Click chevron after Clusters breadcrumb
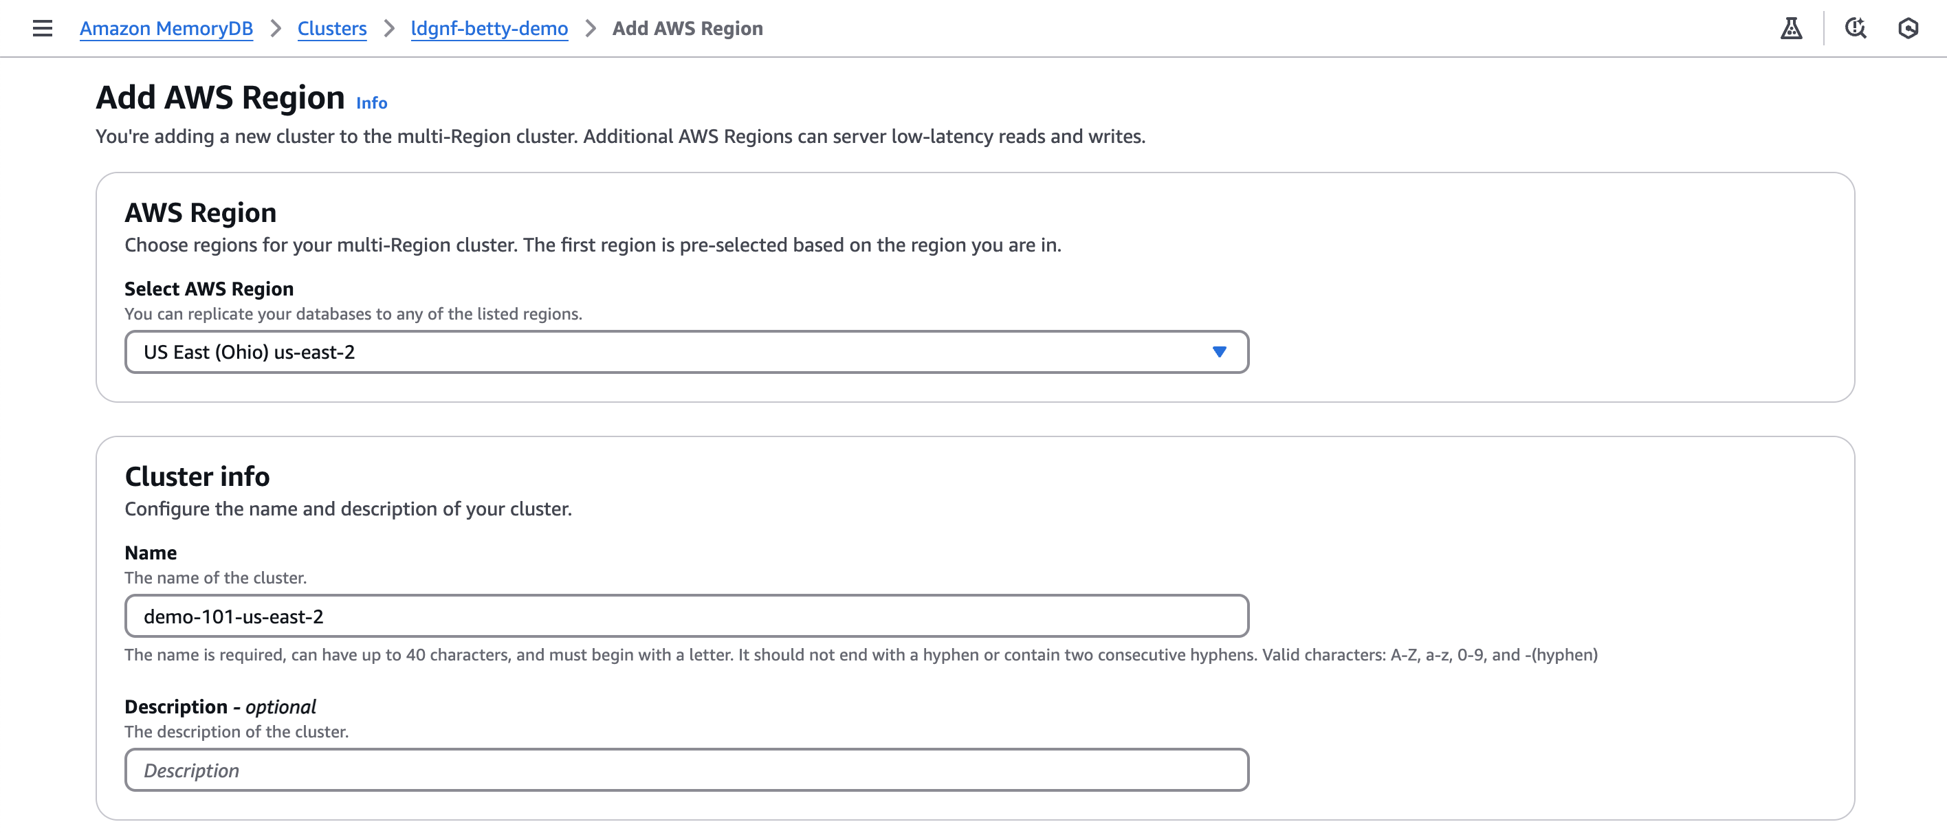1947x833 pixels. (389, 28)
